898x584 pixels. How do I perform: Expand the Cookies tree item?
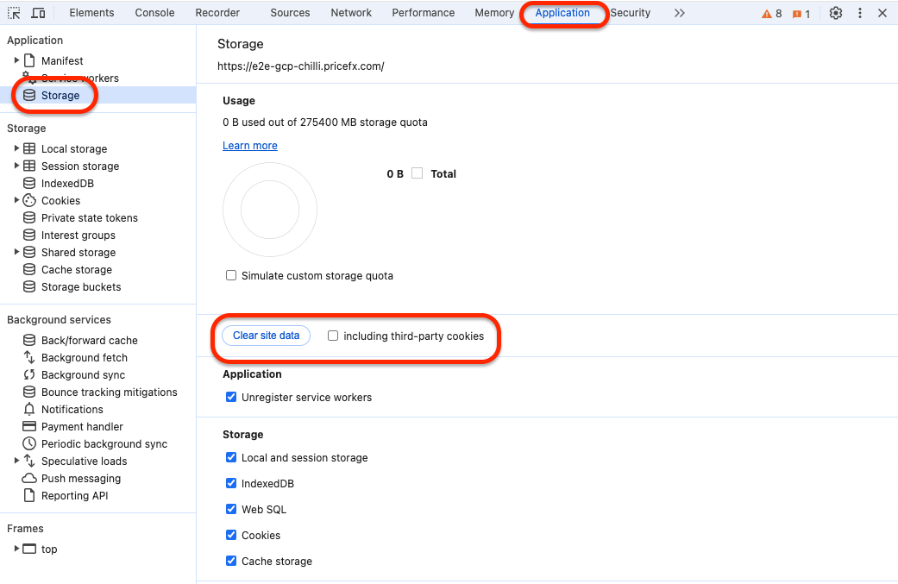point(16,200)
